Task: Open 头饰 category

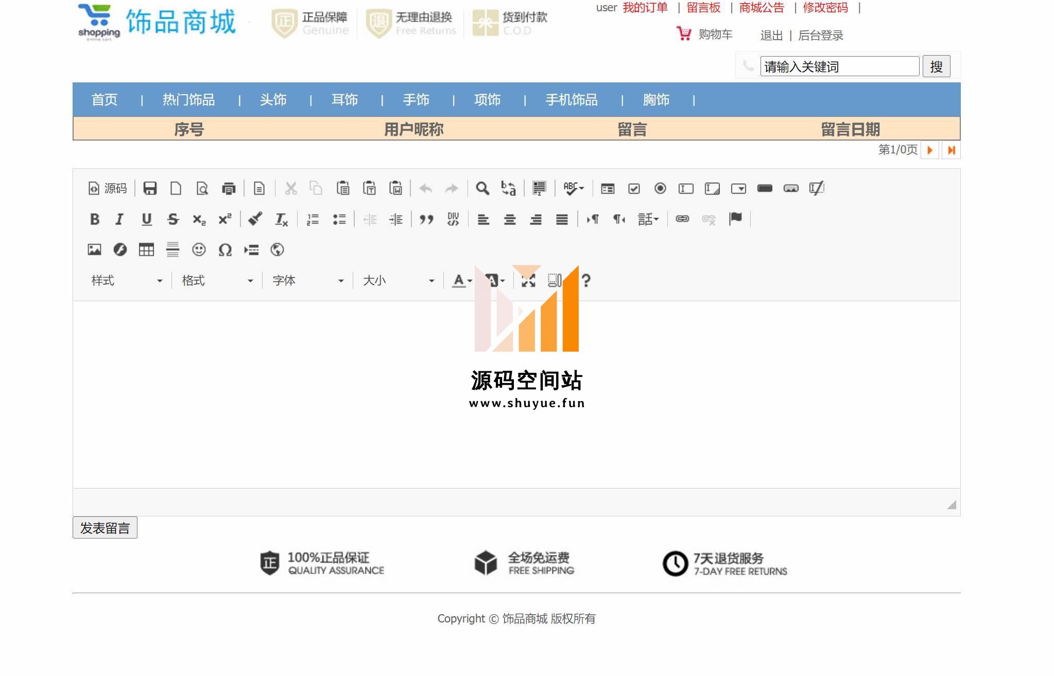Action: [273, 100]
